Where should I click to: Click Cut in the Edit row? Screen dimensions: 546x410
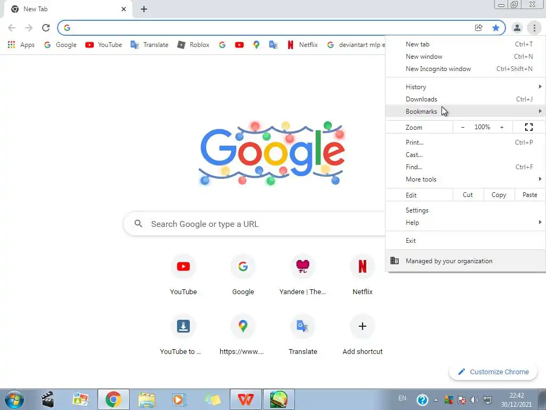click(x=468, y=195)
